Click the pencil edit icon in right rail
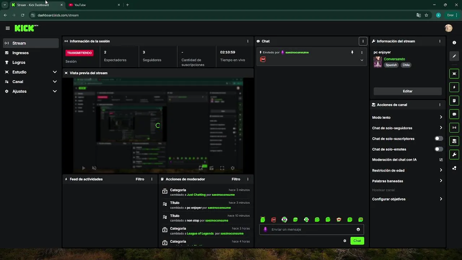Image resolution: width=462 pixels, height=260 pixels. pos(454,56)
